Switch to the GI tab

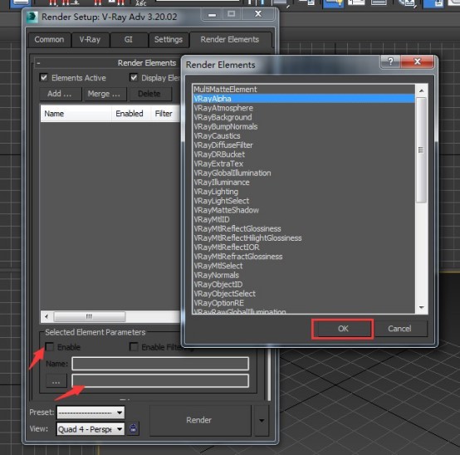pyautogui.click(x=129, y=40)
